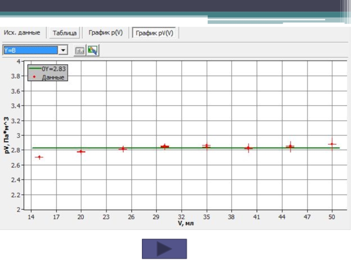Click the 0Y=2.83 legend entry
The image size is (351, 263).
click(x=48, y=69)
